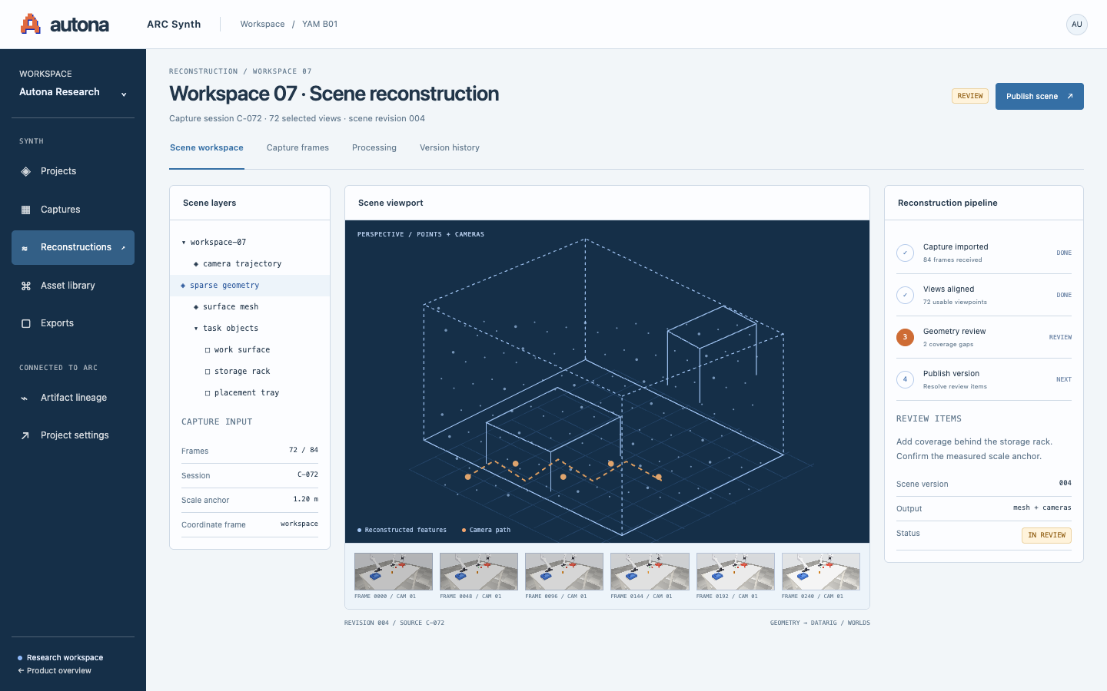Open the FRAME 0240 thumbnail
Viewport: 1107px width, 691px height.
click(x=821, y=572)
